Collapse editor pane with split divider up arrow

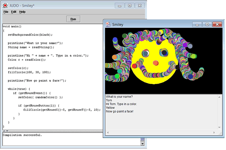4,130
